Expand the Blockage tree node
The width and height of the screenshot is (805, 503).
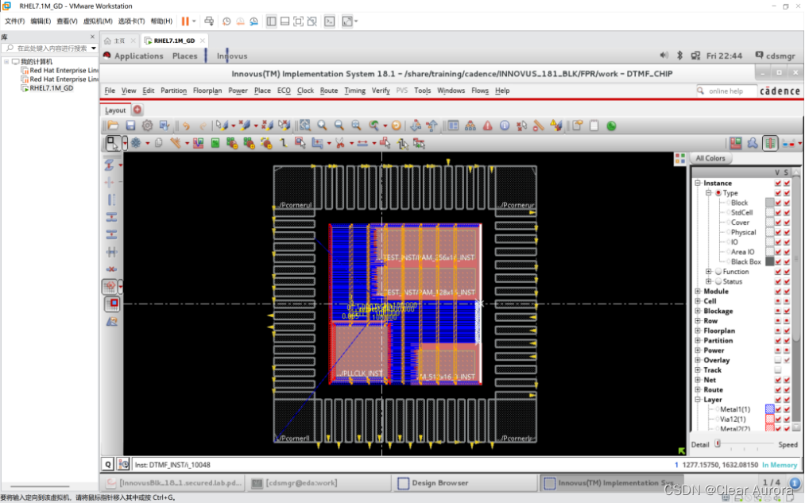[699, 311]
